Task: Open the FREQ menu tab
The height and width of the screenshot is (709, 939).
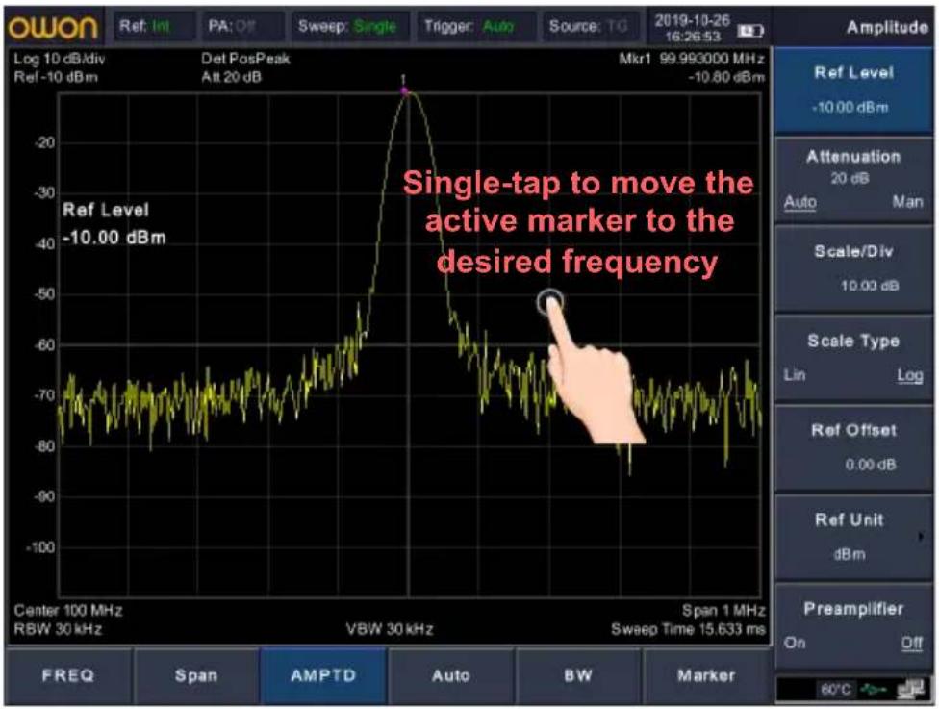Action: 67,675
